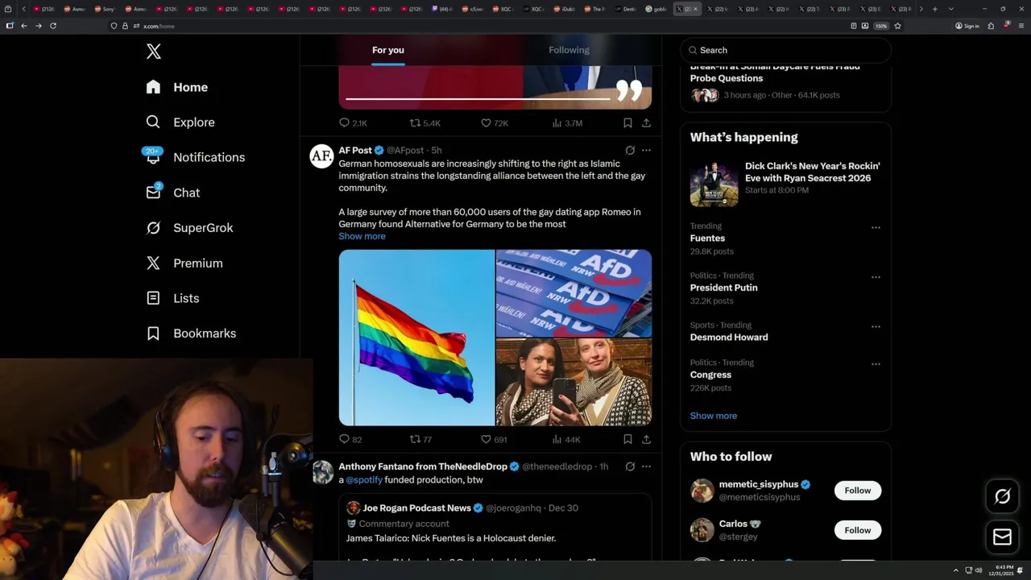Open the President Putin trending topic

tap(723, 288)
